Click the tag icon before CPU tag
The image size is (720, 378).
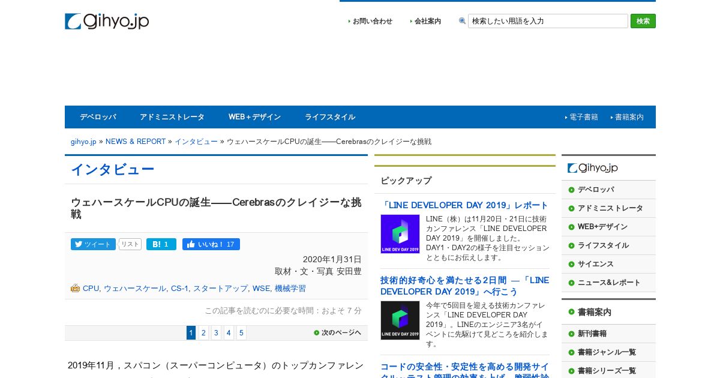coord(75,288)
